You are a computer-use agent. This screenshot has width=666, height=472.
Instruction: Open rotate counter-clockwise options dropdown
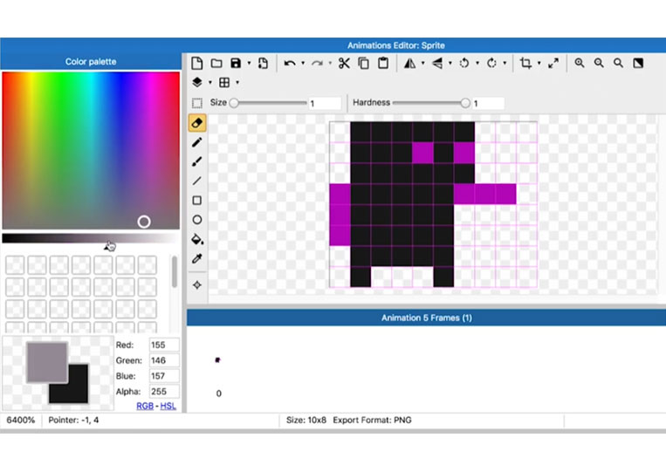[x=477, y=63]
